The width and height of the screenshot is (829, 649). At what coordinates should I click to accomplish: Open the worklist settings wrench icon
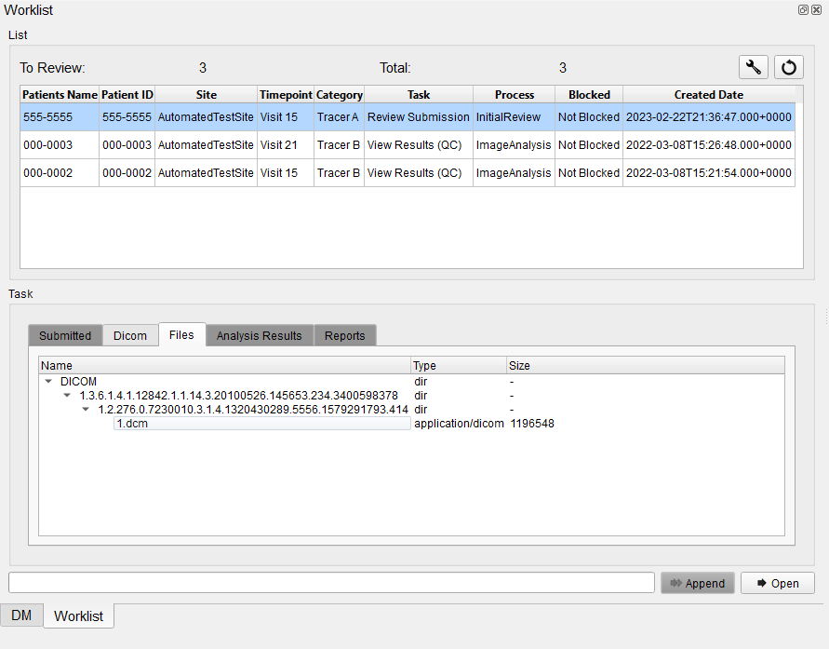point(754,67)
